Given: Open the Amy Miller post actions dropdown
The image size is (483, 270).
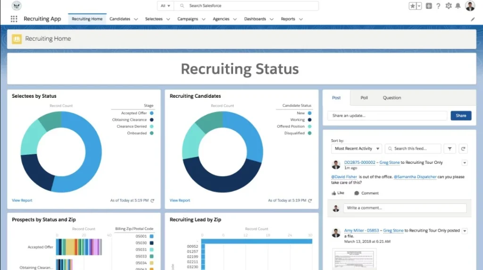Looking at the screenshot, I should coord(465,231).
